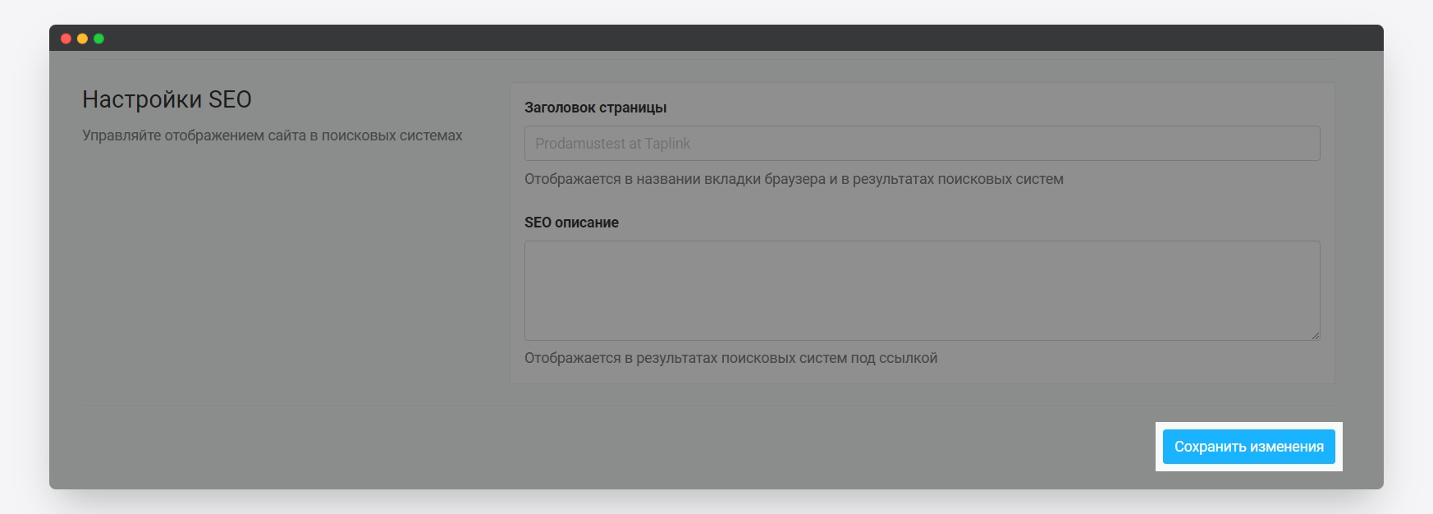The image size is (1433, 514).
Task: Click the Управляйте отображением сайта subtitle text
Action: coord(272,135)
